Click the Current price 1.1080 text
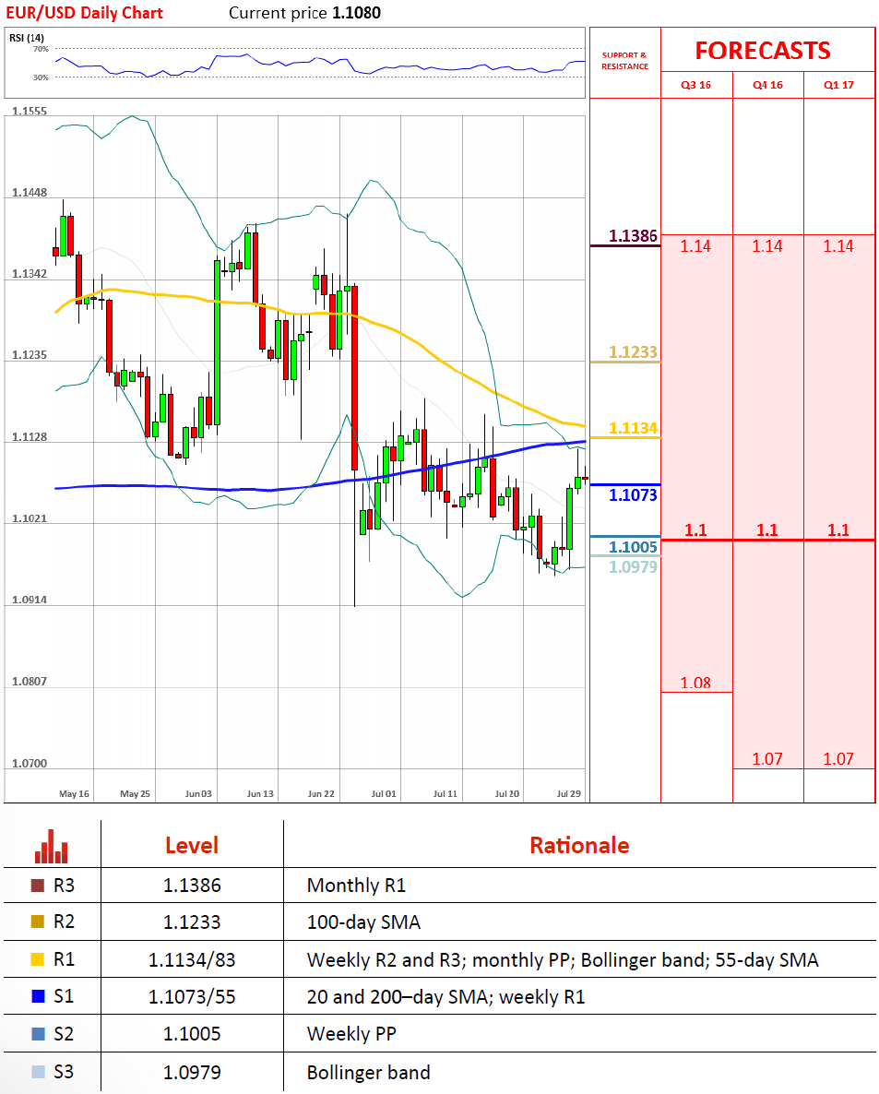879x1094 pixels. (x=305, y=13)
